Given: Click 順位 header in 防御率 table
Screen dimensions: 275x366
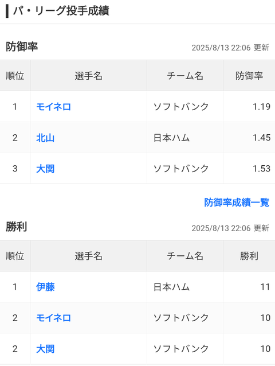Looking at the screenshot, I should click(15, 76).
